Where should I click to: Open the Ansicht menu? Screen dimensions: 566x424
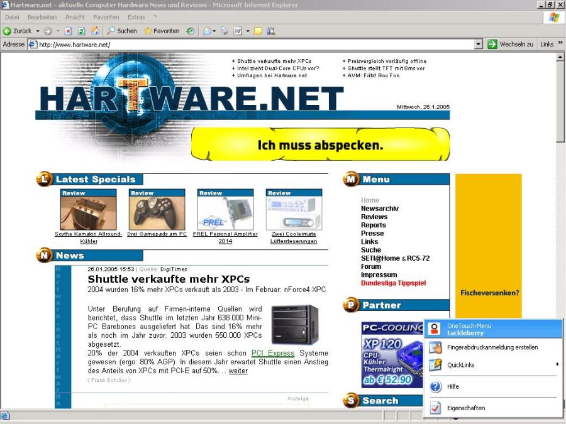pyautogui.click(x=75, y=17)
